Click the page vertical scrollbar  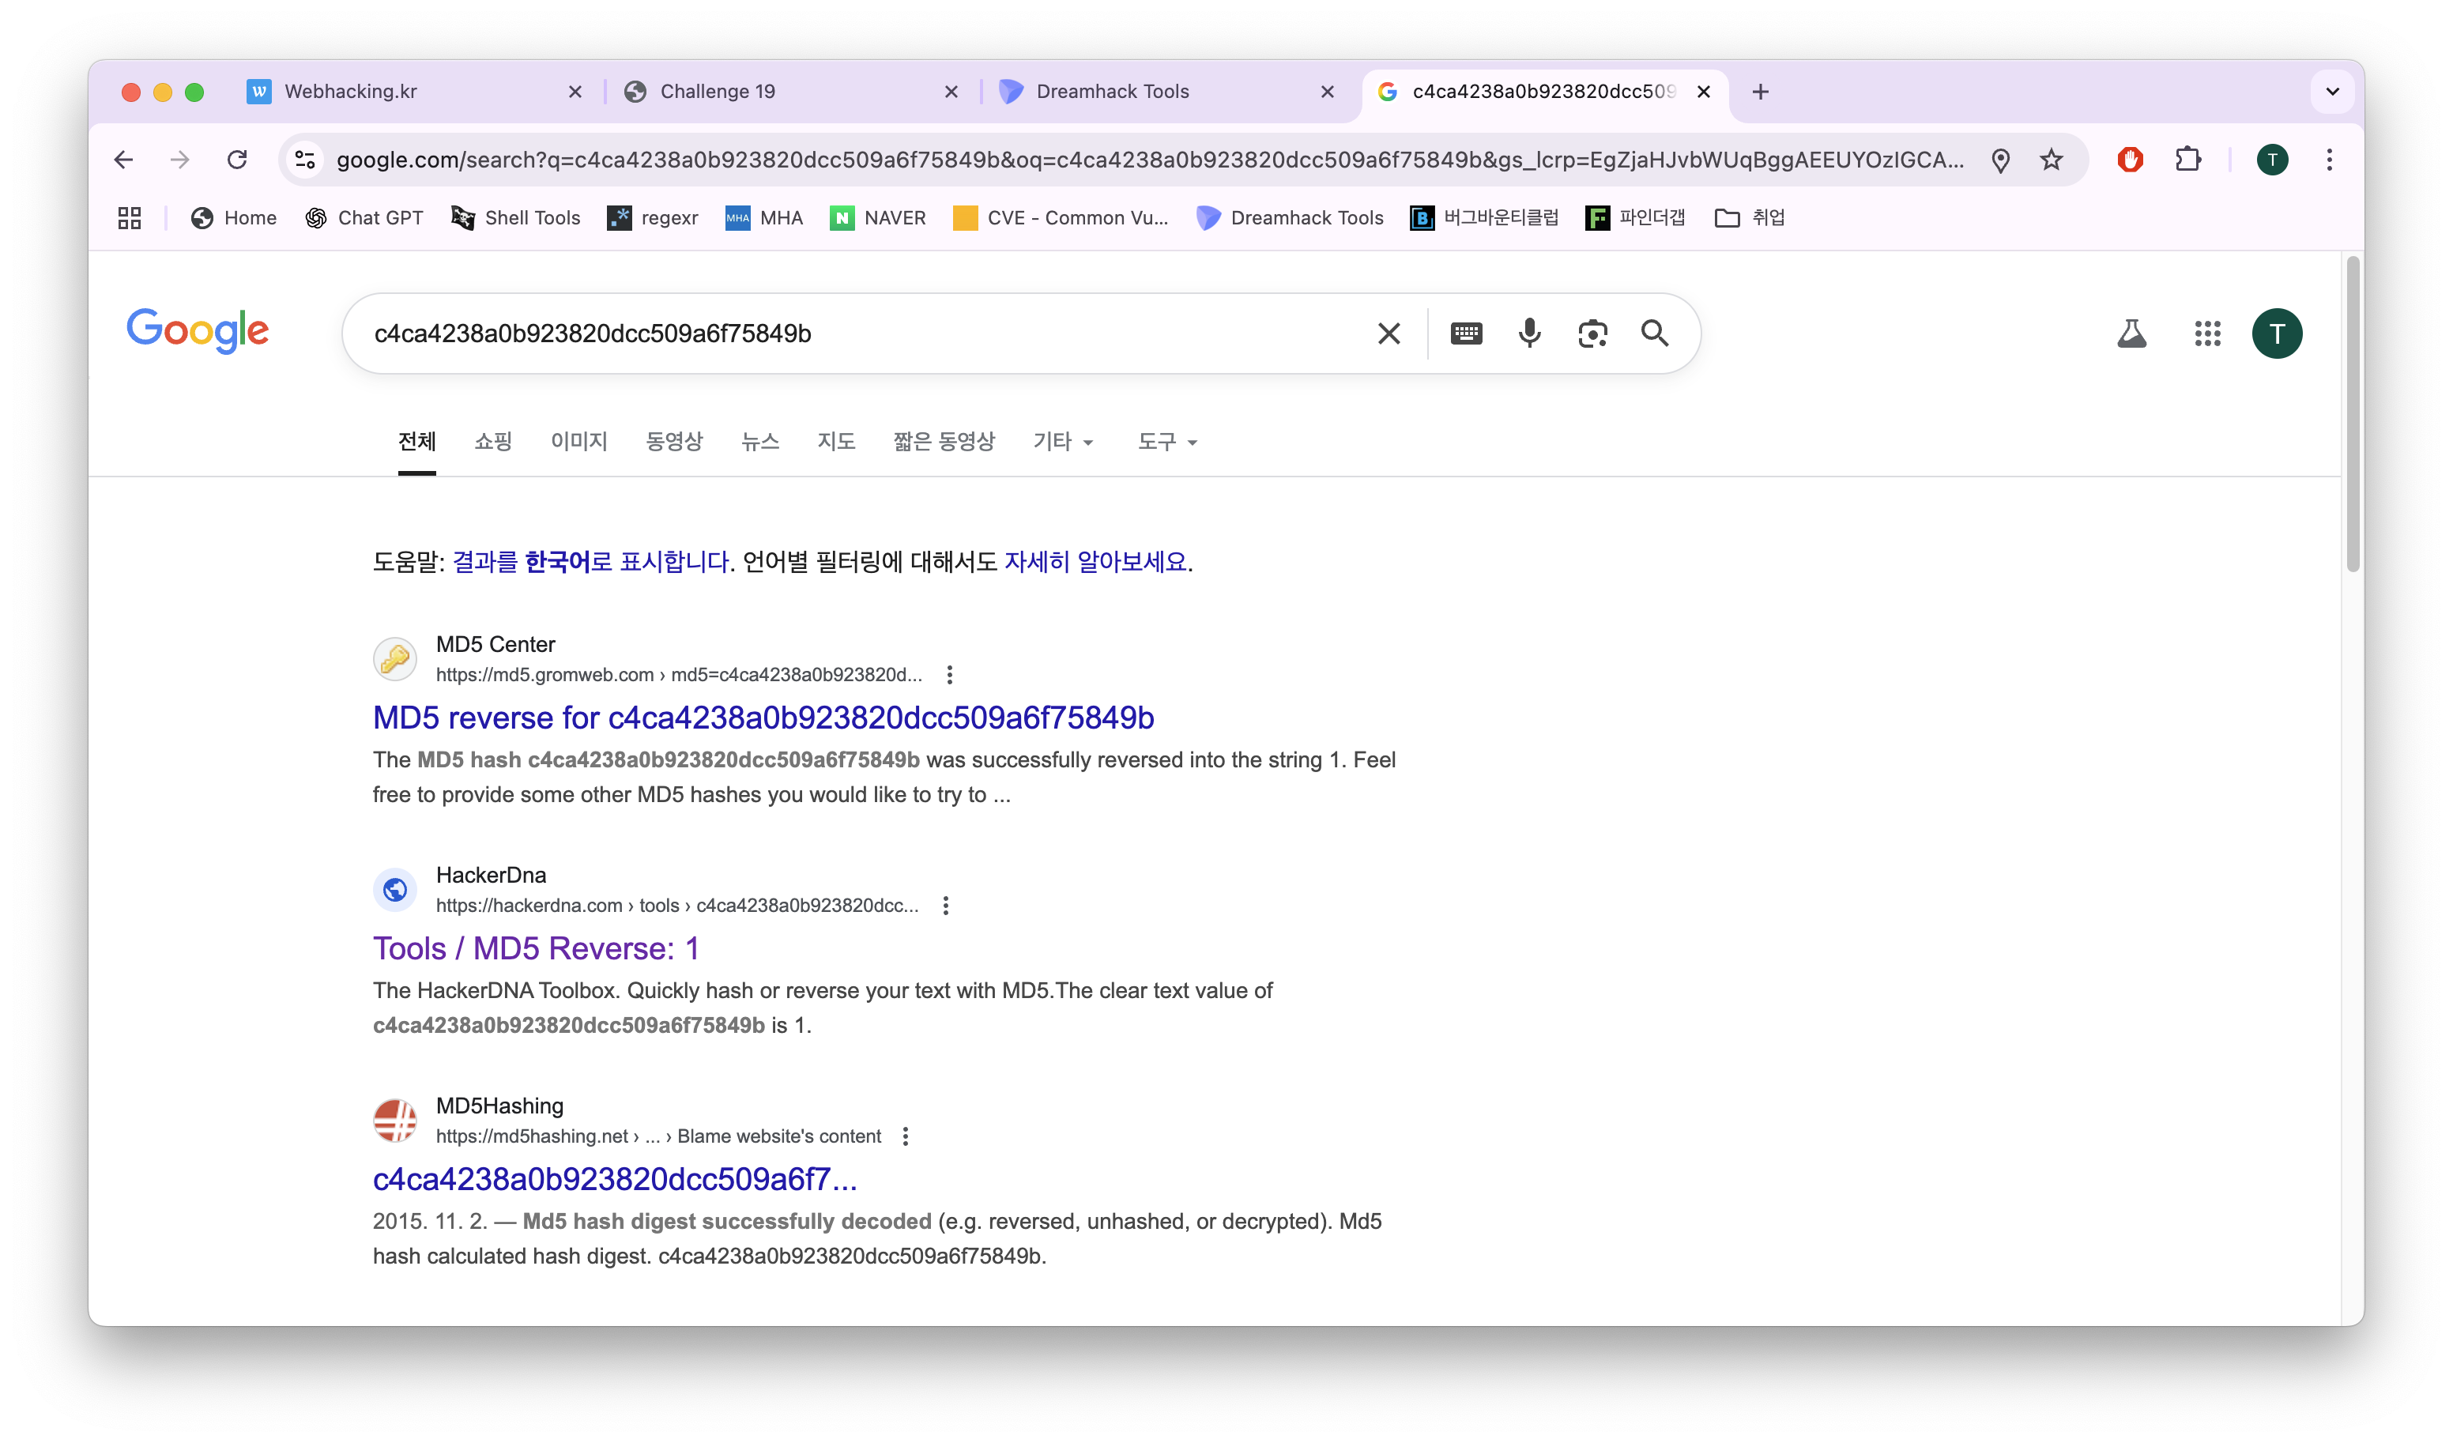(2352, 414)
